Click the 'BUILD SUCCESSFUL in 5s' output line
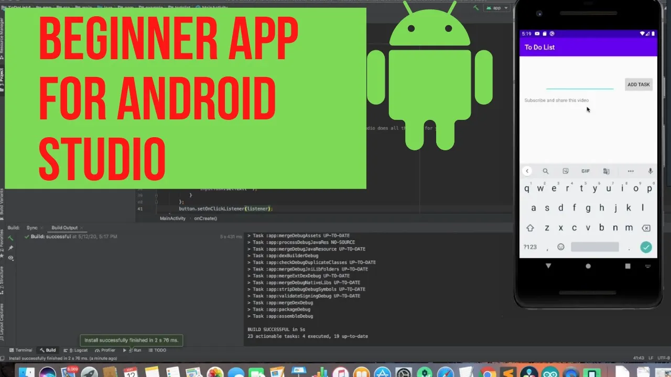Screen dimensions: 671x377 click(x=276, y=329)
